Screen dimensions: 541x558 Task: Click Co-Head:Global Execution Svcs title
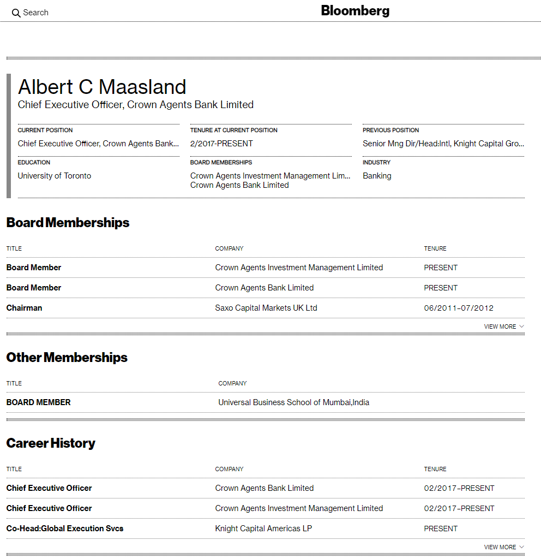click(65, 529)
